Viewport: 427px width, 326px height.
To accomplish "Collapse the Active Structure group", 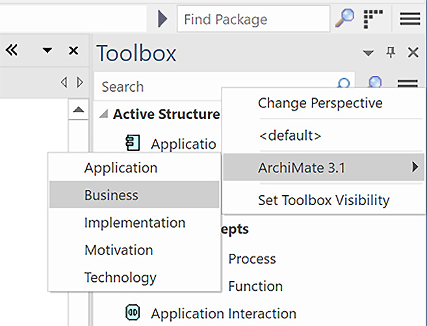I will [104, 114].
